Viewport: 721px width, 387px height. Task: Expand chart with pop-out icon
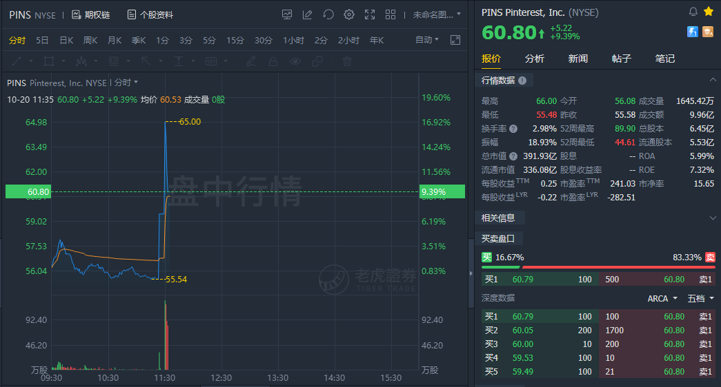455,40
